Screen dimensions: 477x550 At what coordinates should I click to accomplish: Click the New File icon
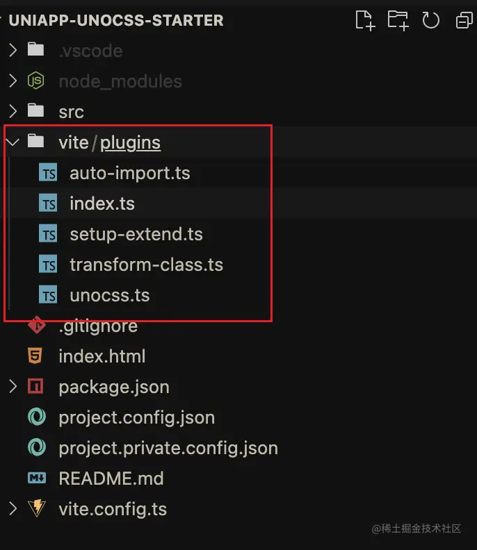(365, 20)
